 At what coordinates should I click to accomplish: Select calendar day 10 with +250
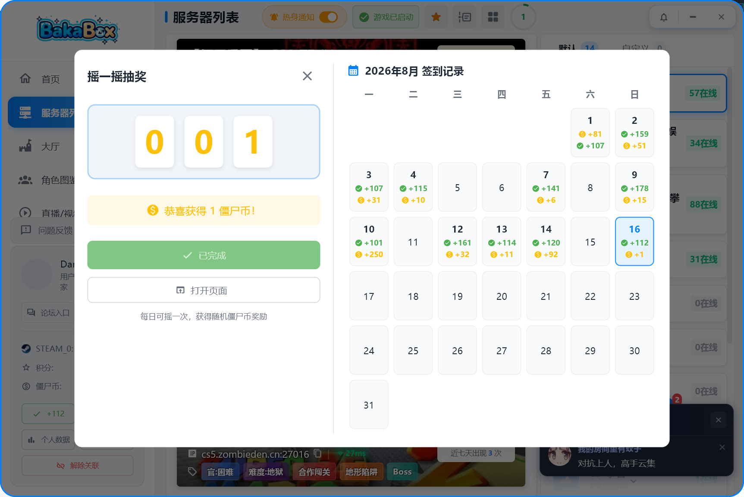point(369,242)
